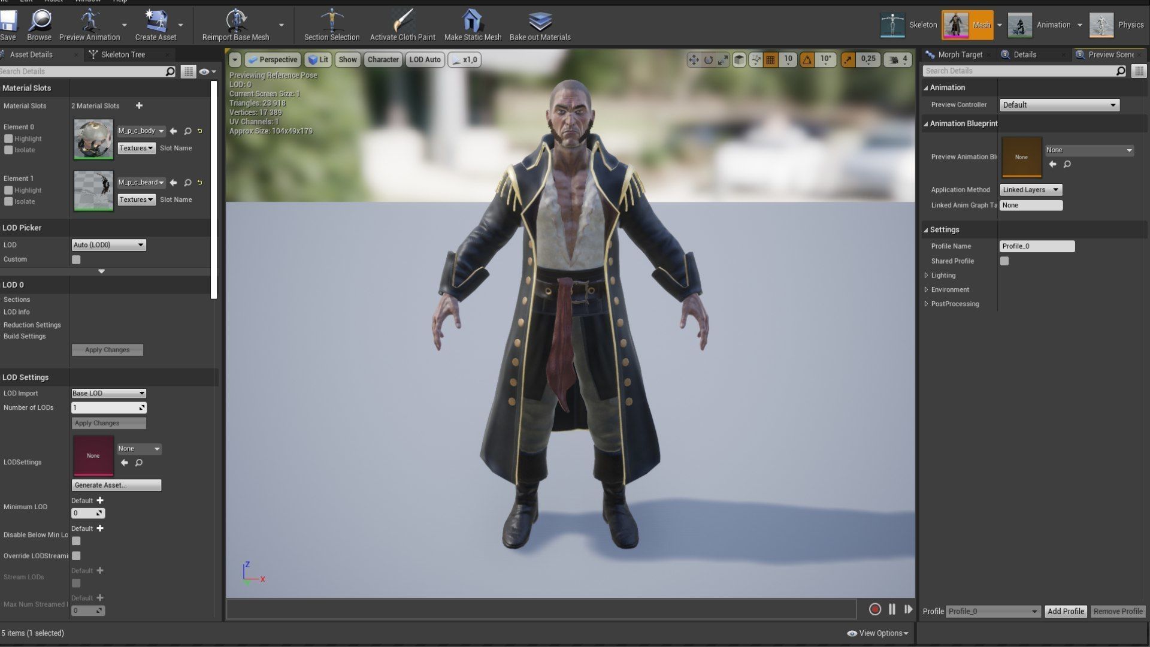Image resolution: width=1150 pixels, height=647 pixels.
Task: Toggle grid snapping in viewport
Action: 771,59
